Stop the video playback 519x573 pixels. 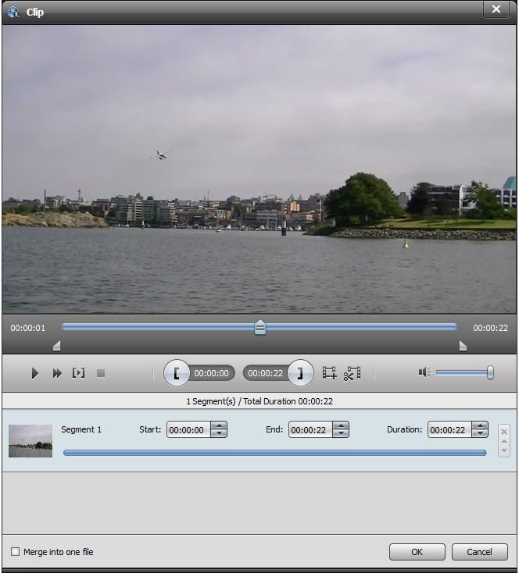[100, 373]
